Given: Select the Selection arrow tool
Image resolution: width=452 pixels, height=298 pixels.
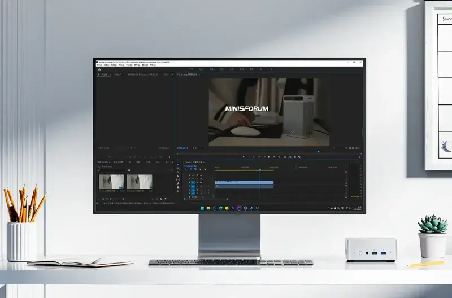Looking at the screenshot, I should 178,164.
